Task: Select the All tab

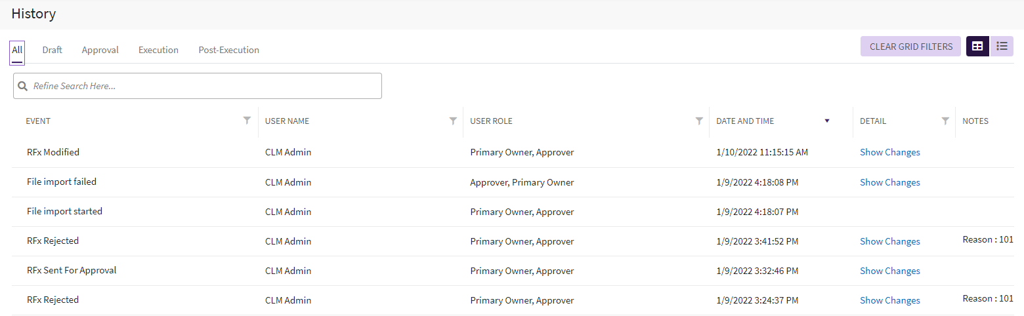Action: pyautogui.click(x=17, y=50)
